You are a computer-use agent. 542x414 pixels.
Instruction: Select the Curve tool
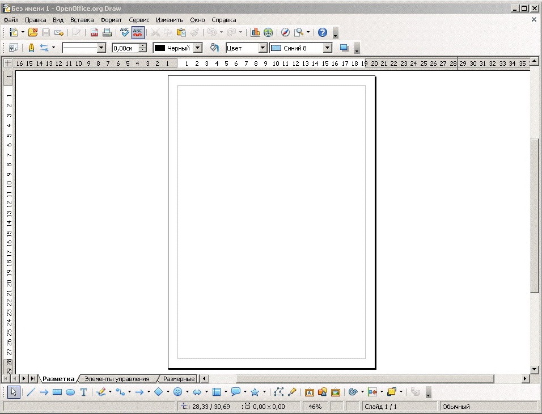pyautogui.click(x=101, y=392)
